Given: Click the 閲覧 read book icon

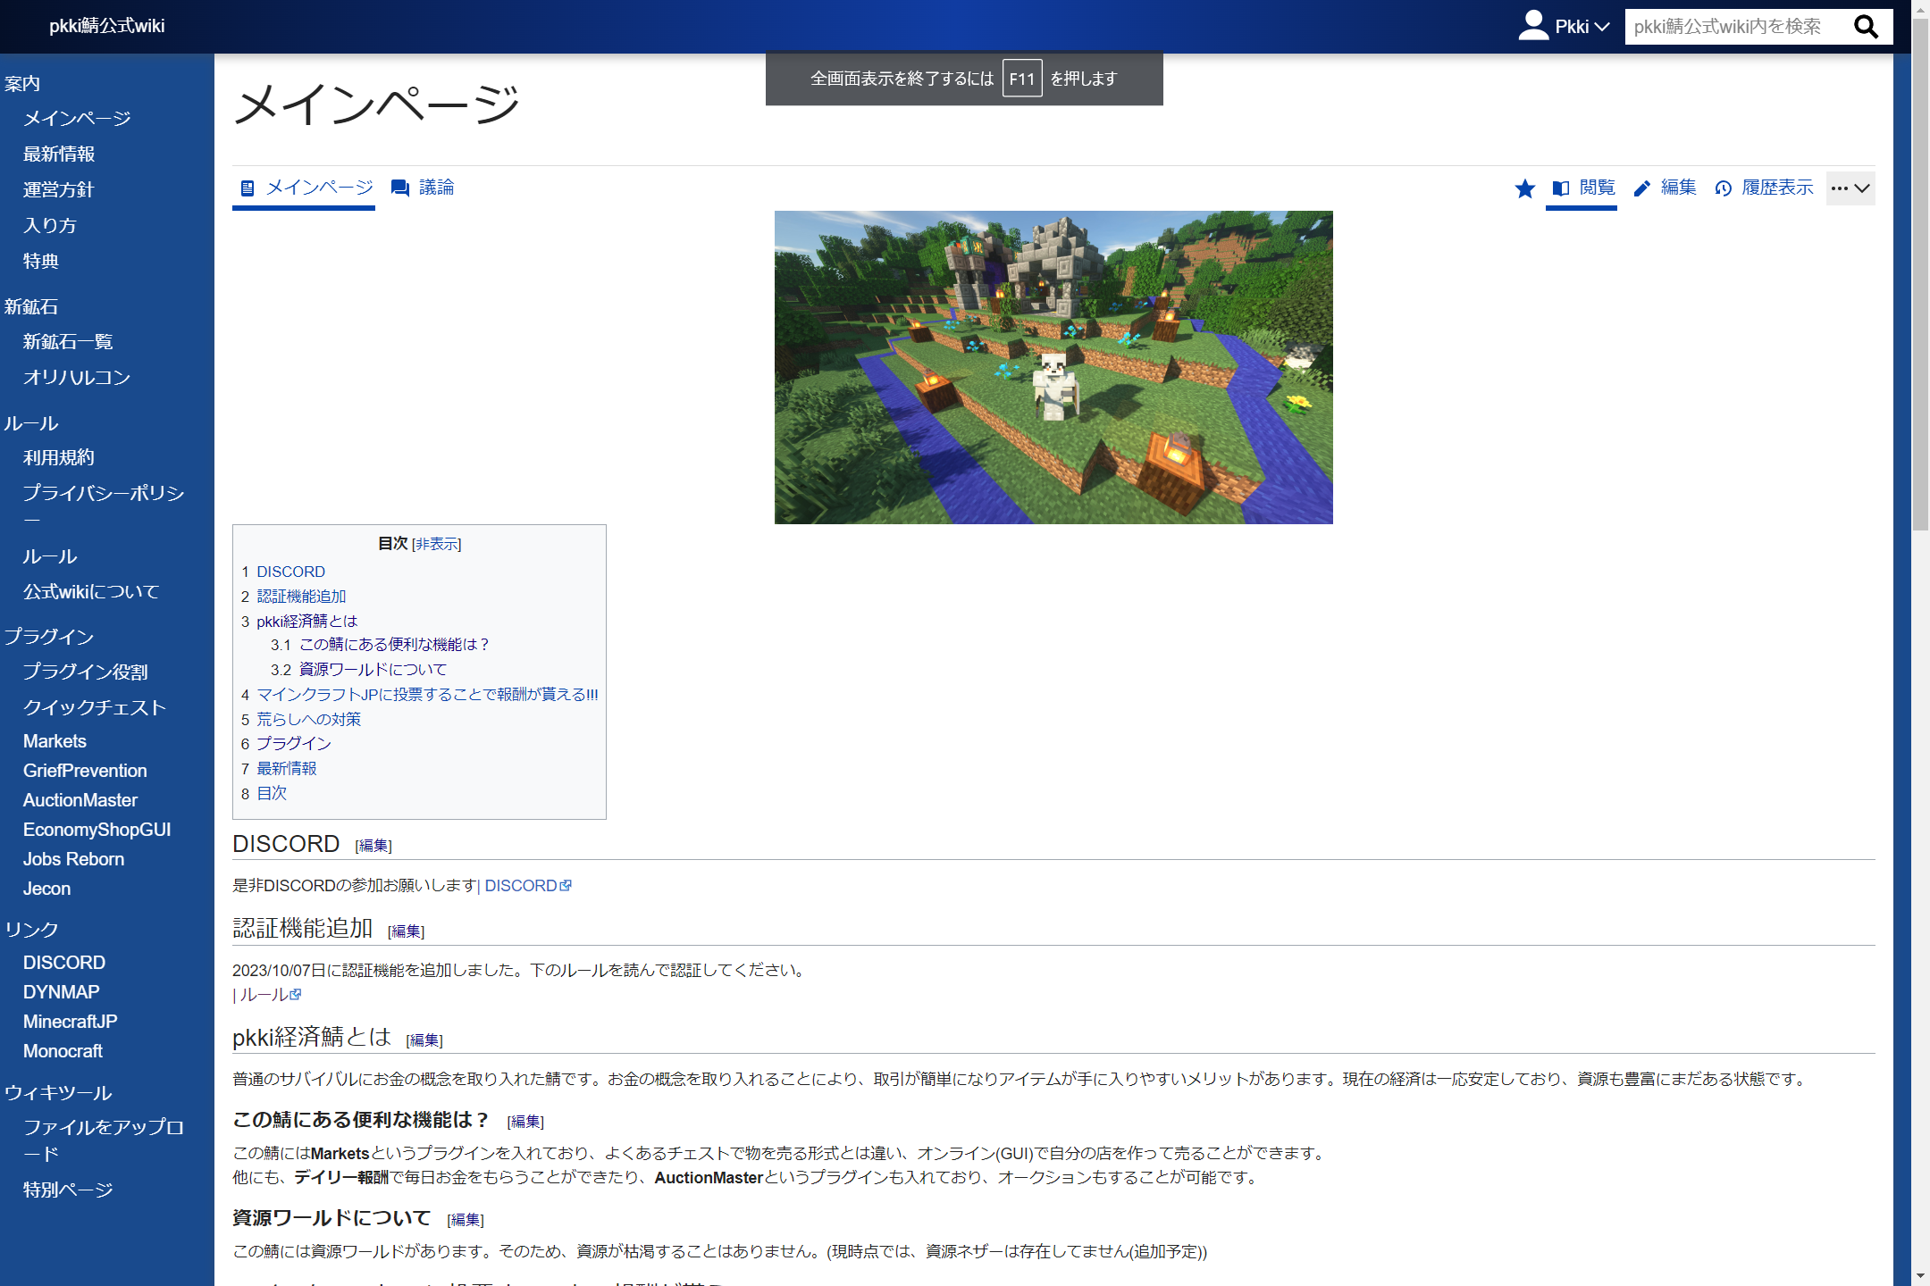Looking at the screenshot, I should click(x=1561, y=188).
